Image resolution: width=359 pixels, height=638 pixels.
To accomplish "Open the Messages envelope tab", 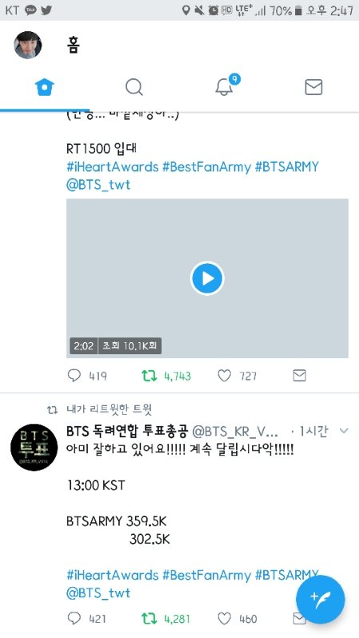I will tap(314, 87).
